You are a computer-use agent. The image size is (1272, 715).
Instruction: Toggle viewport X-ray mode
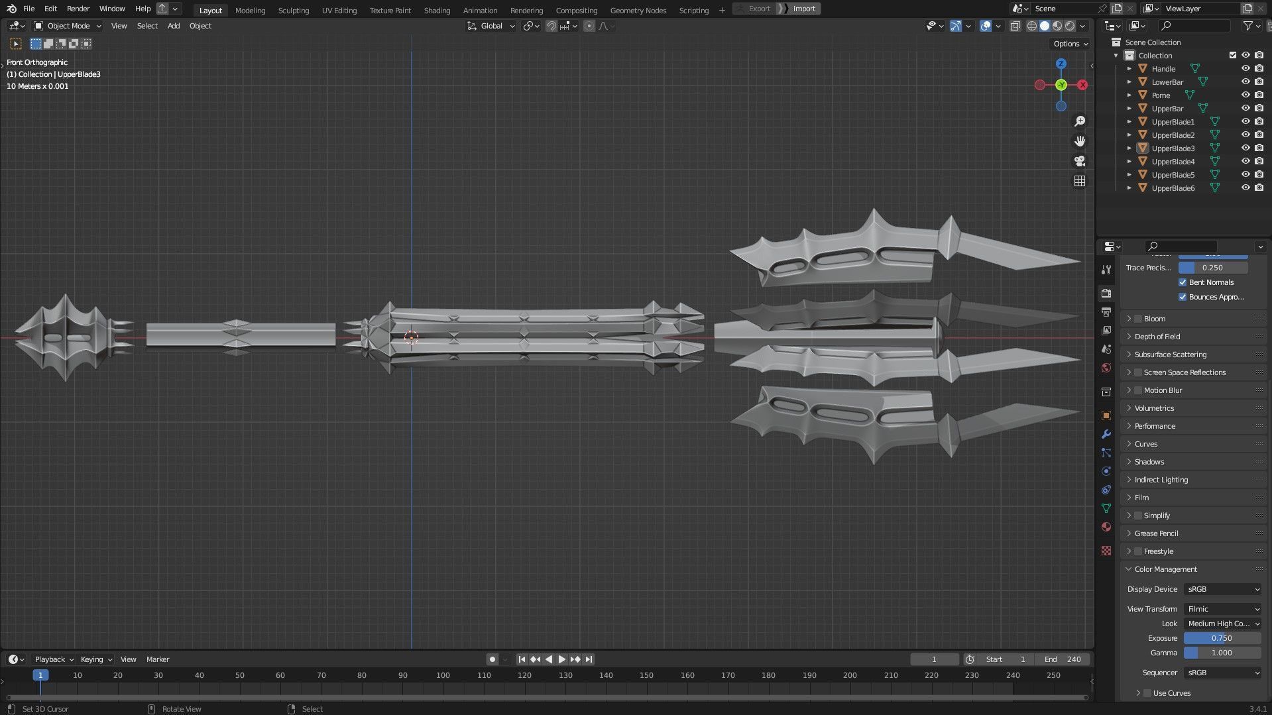pyautogui.click(x=1015, y=26)
